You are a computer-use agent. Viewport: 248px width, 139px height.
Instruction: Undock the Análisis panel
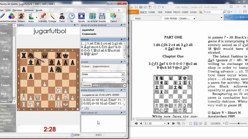pyautogui.click(x=121, y=90)
